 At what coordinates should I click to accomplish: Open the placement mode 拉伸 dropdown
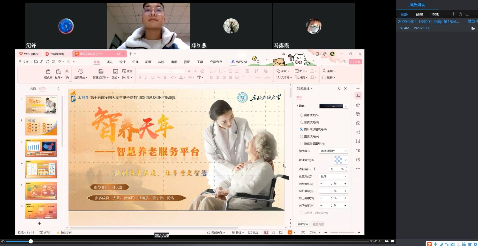pos(333,176)
